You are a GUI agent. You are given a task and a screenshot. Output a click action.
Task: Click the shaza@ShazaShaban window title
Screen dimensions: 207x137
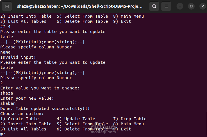[x=80, y=6]
